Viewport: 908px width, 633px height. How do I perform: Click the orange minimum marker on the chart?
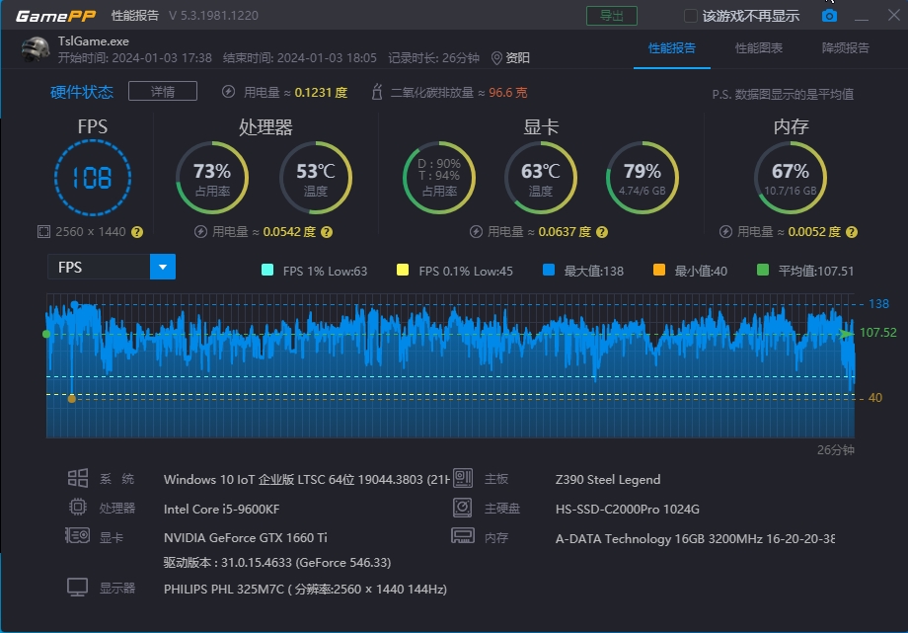(x=72, y=398)
